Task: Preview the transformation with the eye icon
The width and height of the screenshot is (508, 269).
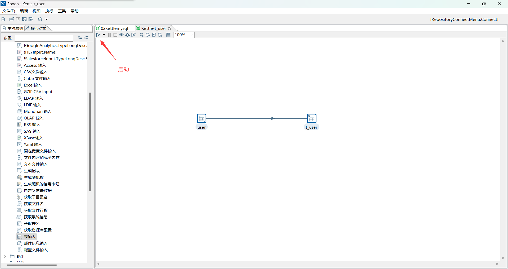Action: pyautogui.click(x=121, y=35)
